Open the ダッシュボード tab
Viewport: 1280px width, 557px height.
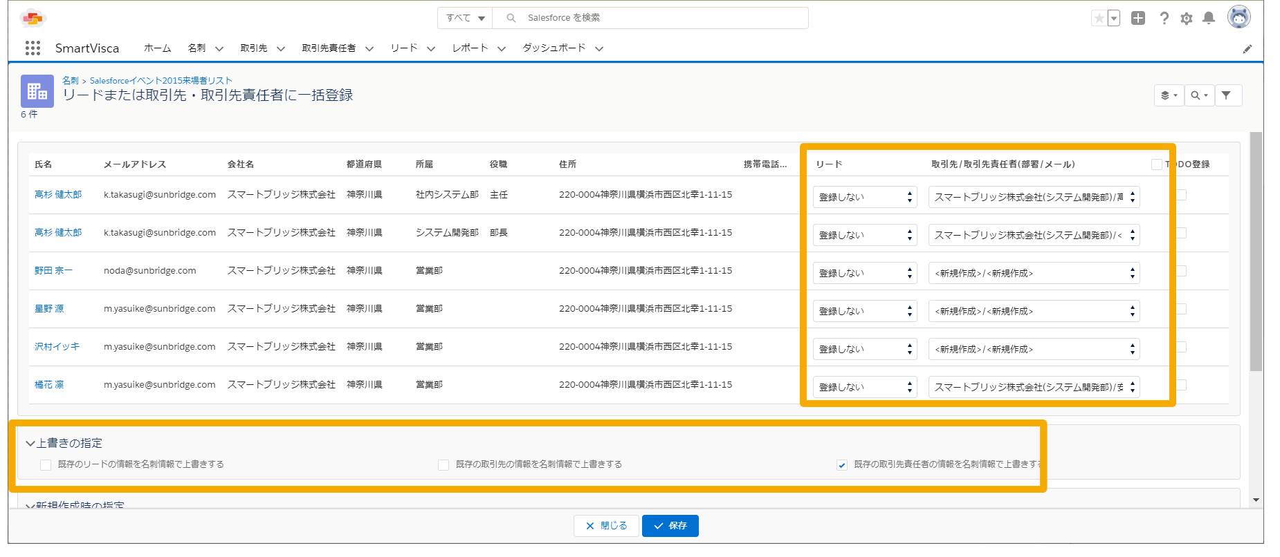click(554, 48)
